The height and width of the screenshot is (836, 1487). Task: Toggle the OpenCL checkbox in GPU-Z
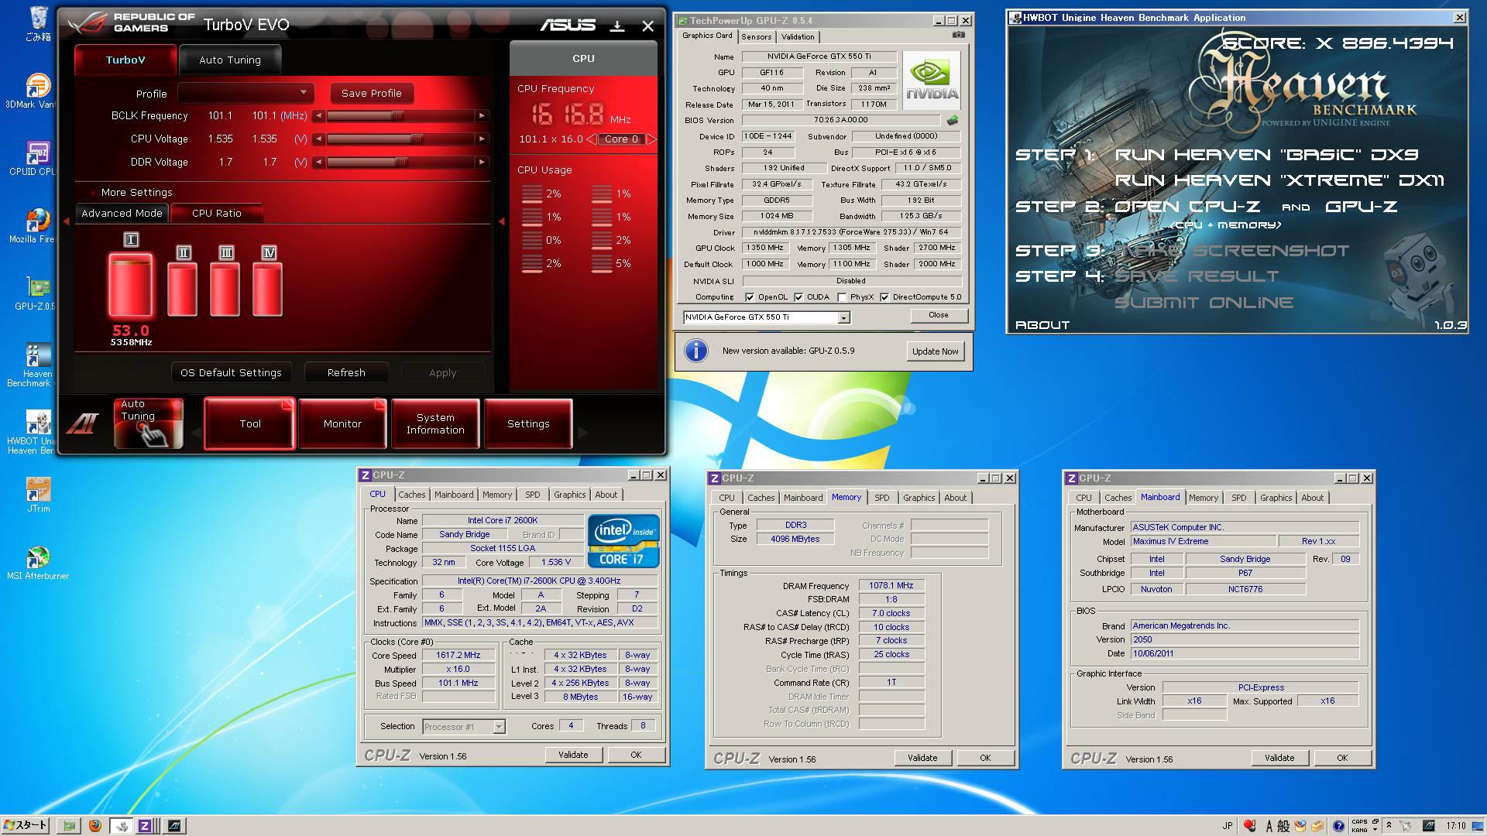[749, 297]
